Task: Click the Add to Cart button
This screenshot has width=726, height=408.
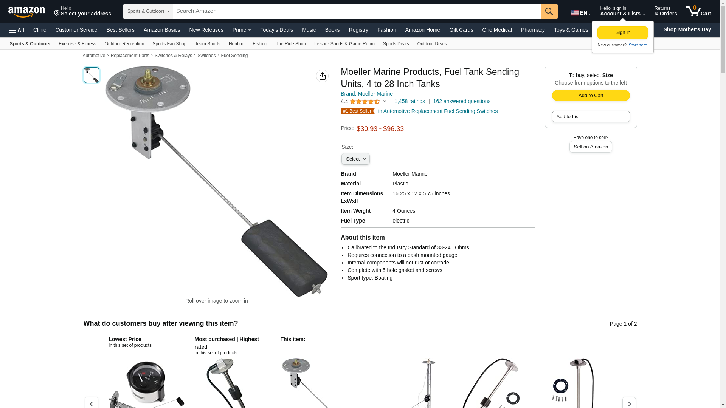Action: coord(591,96)
